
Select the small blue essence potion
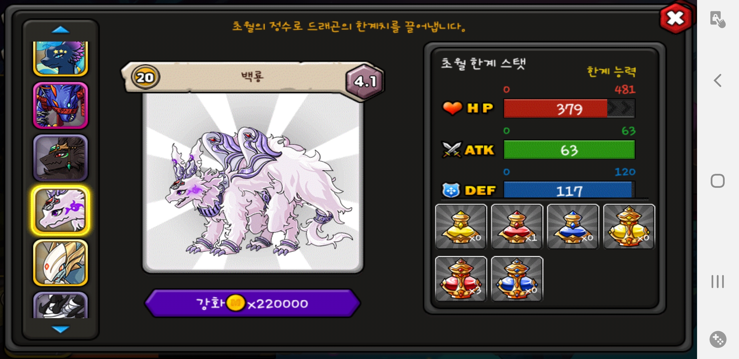[x=573, y=227]
